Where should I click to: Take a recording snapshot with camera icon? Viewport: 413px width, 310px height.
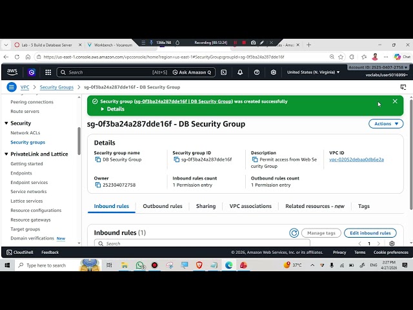tap(253, 43)
